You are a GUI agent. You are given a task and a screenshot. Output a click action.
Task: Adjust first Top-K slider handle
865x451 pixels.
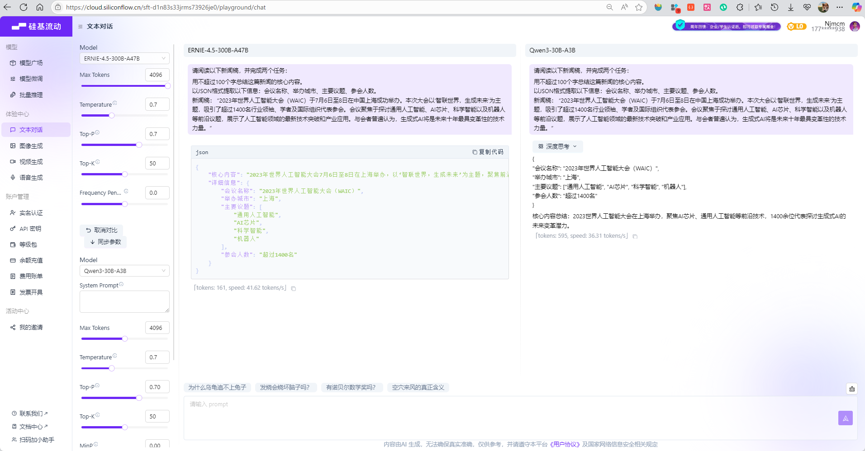pos(125,174)
